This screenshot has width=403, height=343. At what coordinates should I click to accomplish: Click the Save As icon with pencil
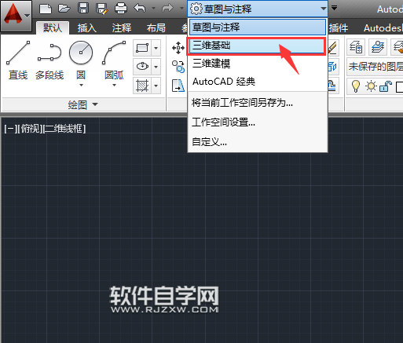pos(102,9)
